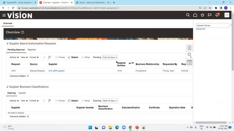Open the search magnifier in header
The image size is (234, 131).
coord(188,15)
